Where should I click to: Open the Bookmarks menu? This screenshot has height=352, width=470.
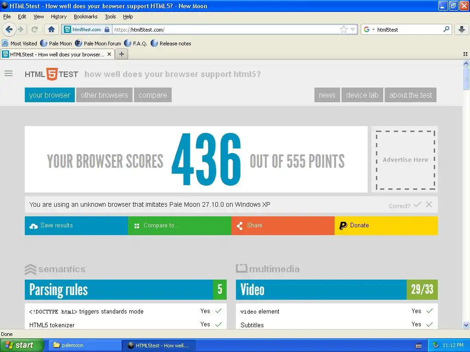[85, 16]
